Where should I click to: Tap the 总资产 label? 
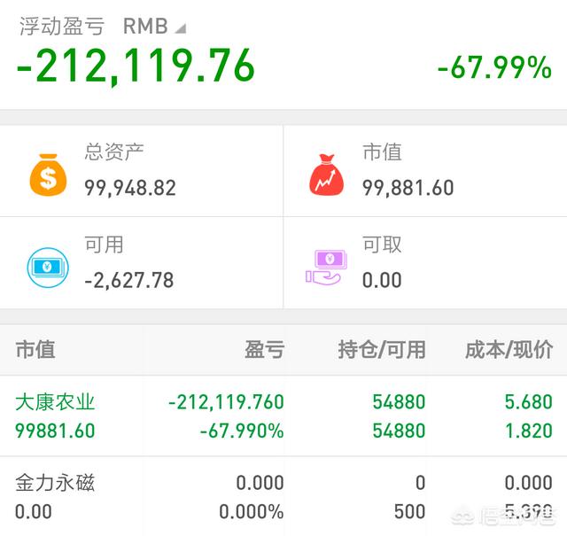[114, 151]
